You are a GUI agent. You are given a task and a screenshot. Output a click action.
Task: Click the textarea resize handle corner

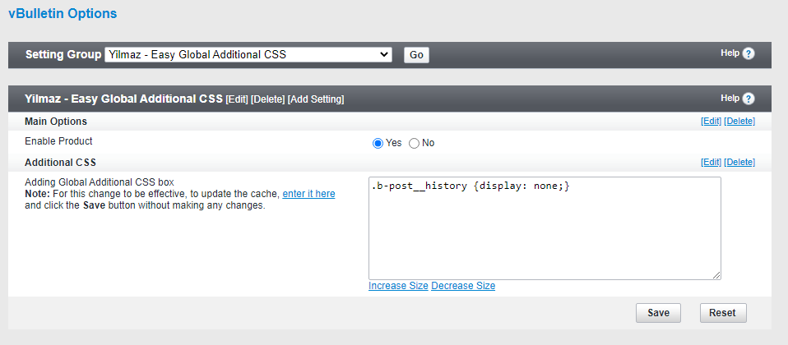pos(717,275)
